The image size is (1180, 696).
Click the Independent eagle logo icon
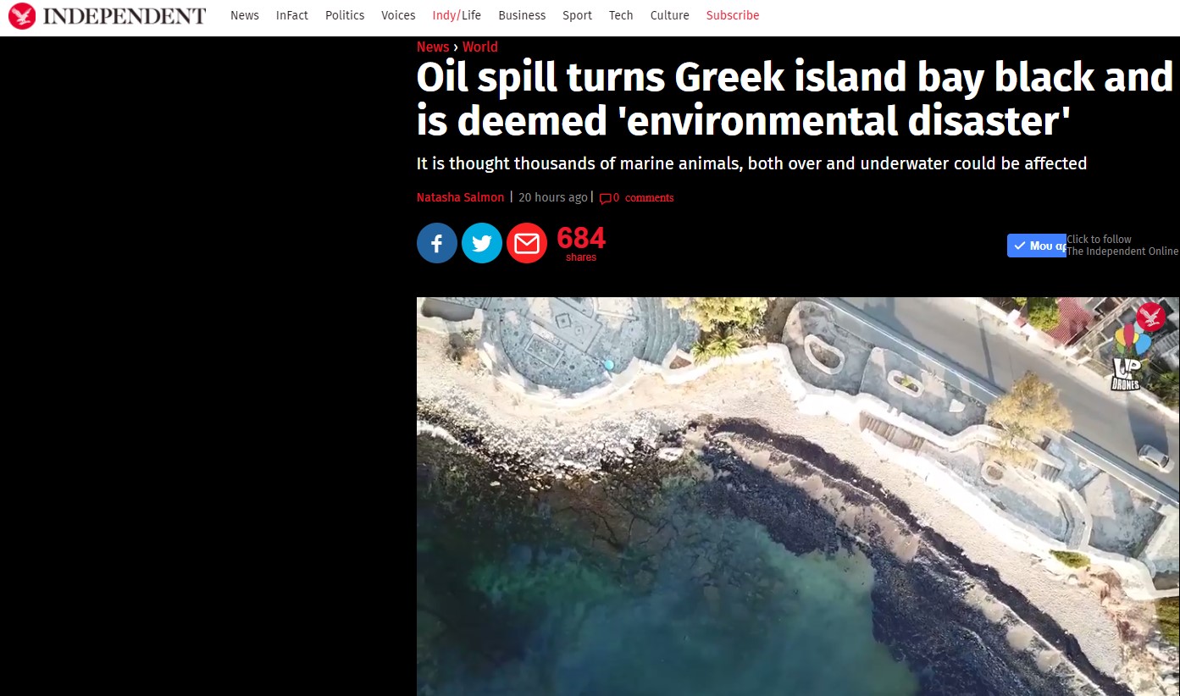coord(22,15)
